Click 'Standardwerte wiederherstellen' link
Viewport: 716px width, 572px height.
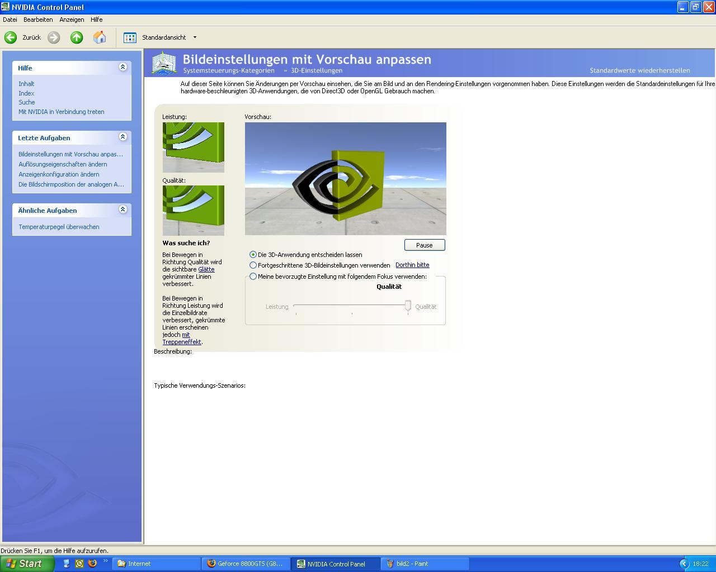[x=640, y=70]
